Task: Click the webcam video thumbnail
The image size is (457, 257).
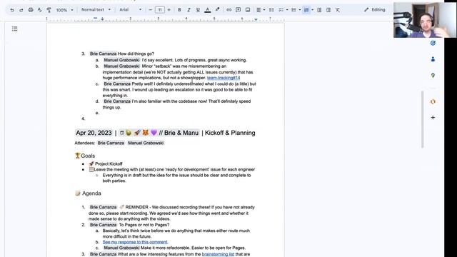Action: click(425, 20)
